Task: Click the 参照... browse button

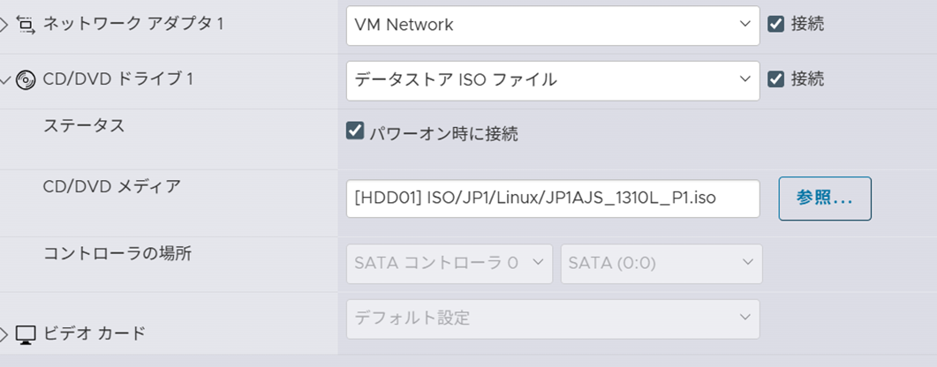Action: [824, 198]
